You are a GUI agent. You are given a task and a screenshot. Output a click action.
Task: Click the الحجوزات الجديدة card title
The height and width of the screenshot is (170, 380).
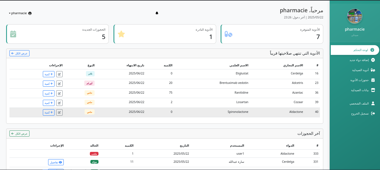(94, 30)
